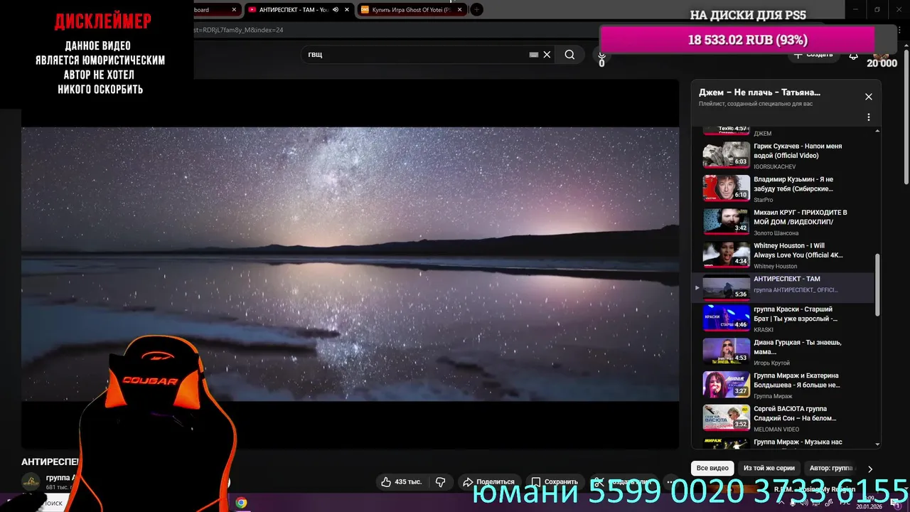
Task: Open 'группа Краски - Старший Брат' title
Action: [796, 314]
